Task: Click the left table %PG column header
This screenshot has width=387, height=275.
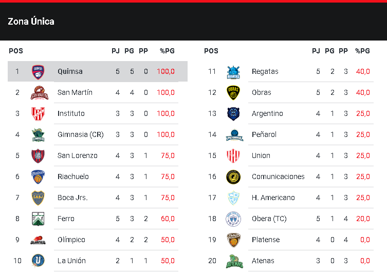Action: tap(167, 51)
